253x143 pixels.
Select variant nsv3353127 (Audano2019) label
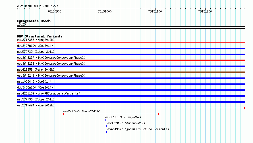pos(125,123)
